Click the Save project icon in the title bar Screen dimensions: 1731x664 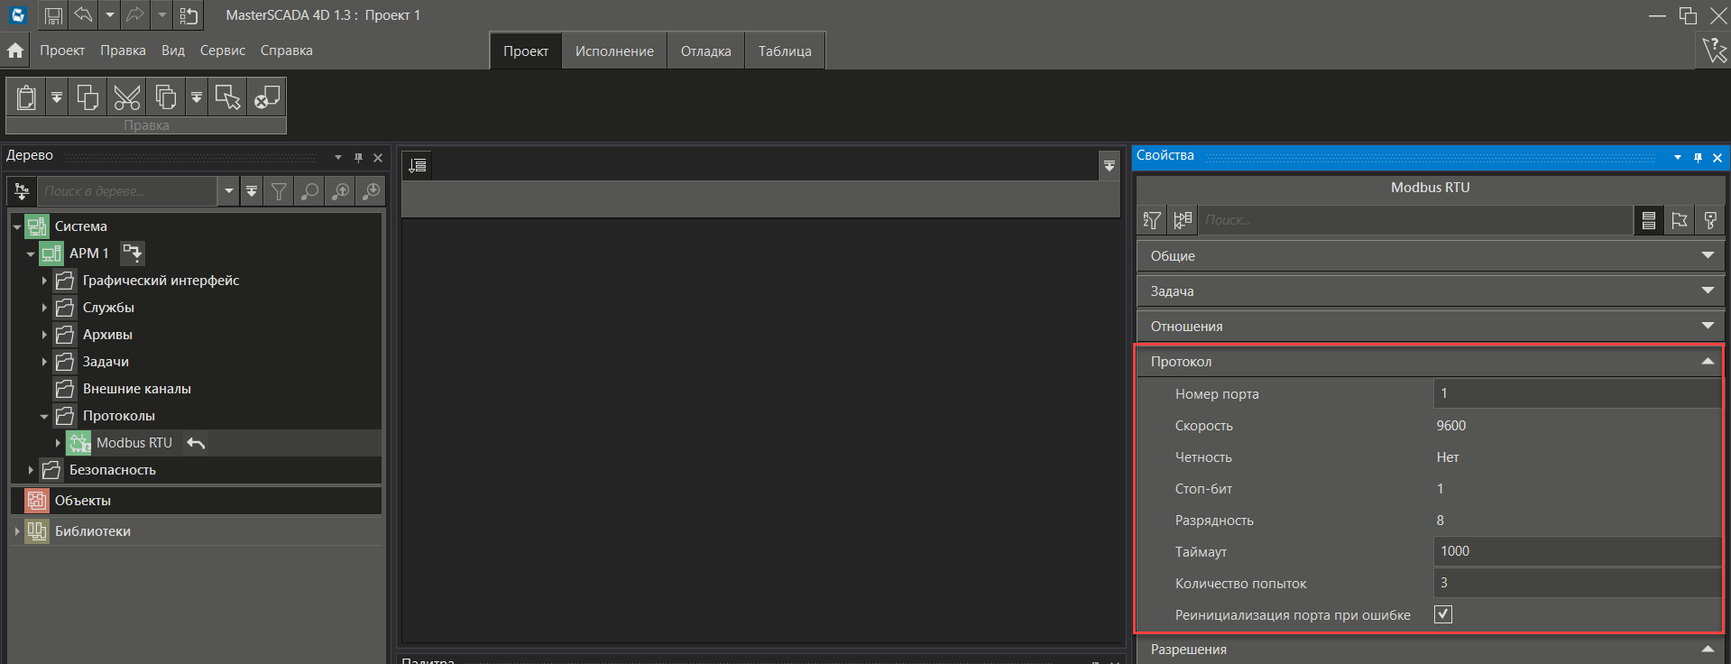(x=53, y=15)
